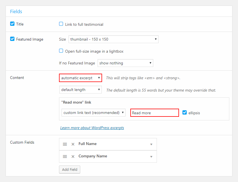The width and height of the screenshot is (238, 182).
Task: Remove the Full Name custom field
Action: point(73,144)
